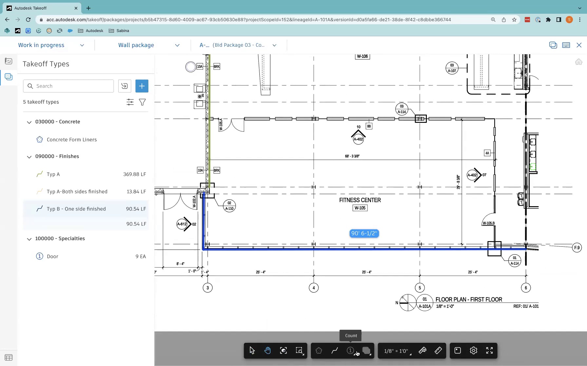Enter fullscreen view of the drawing
This screenshot has height=366, width=587.
click(x=489, y=350)
